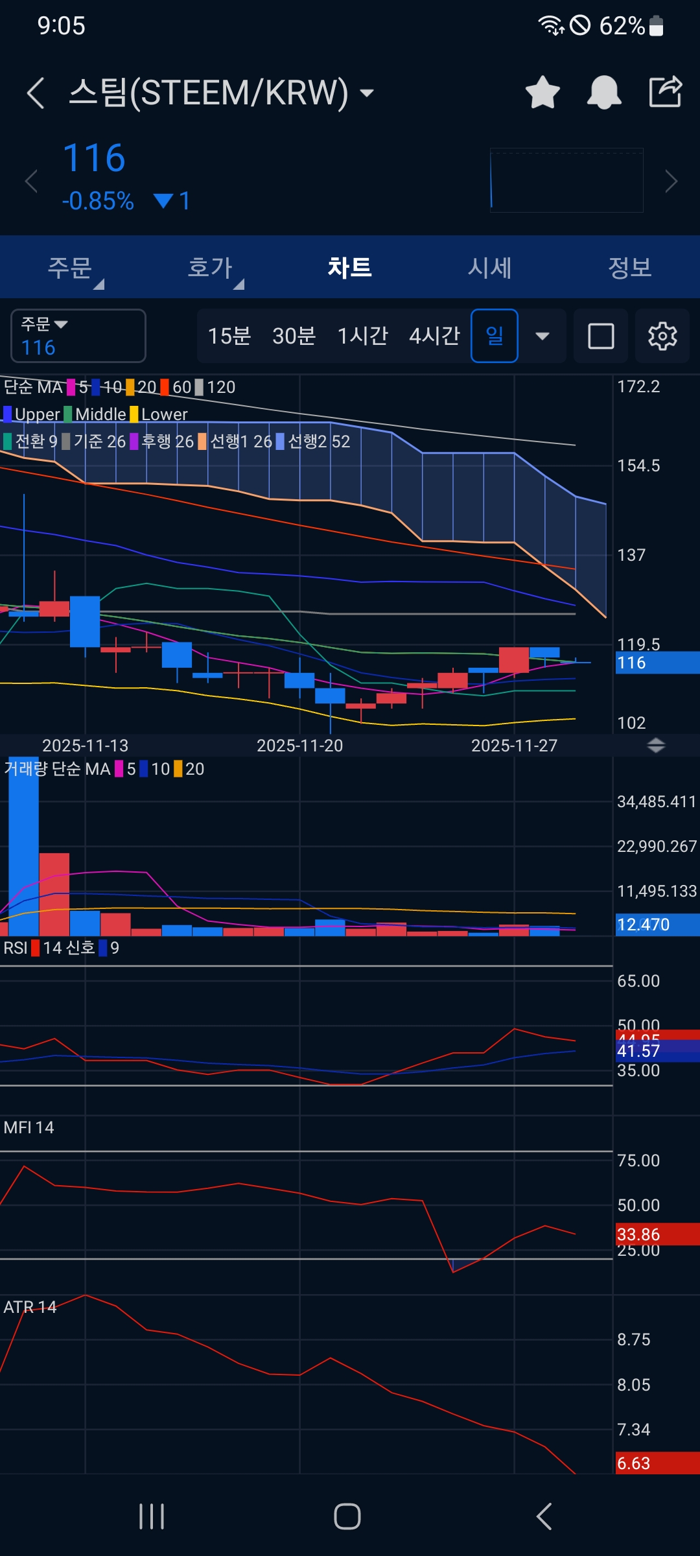Open the 주문 116 order dropdown
This screenshot has height=1556, width=700.
coord(78,336)
